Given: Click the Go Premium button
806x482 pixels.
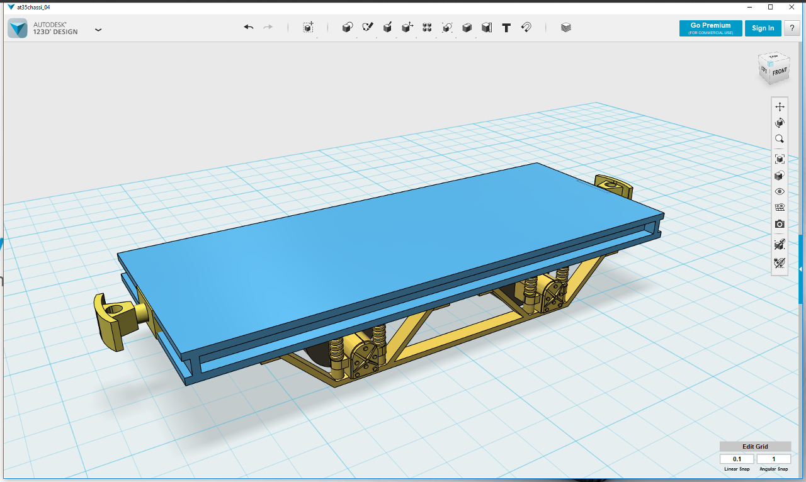Looking at the screenshot, I should coord(711,28).
